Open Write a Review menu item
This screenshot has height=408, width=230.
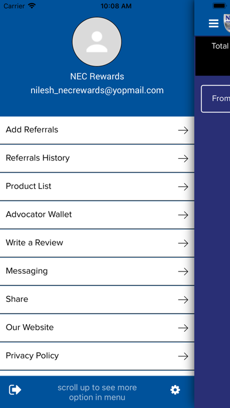[x=97, y=243]
